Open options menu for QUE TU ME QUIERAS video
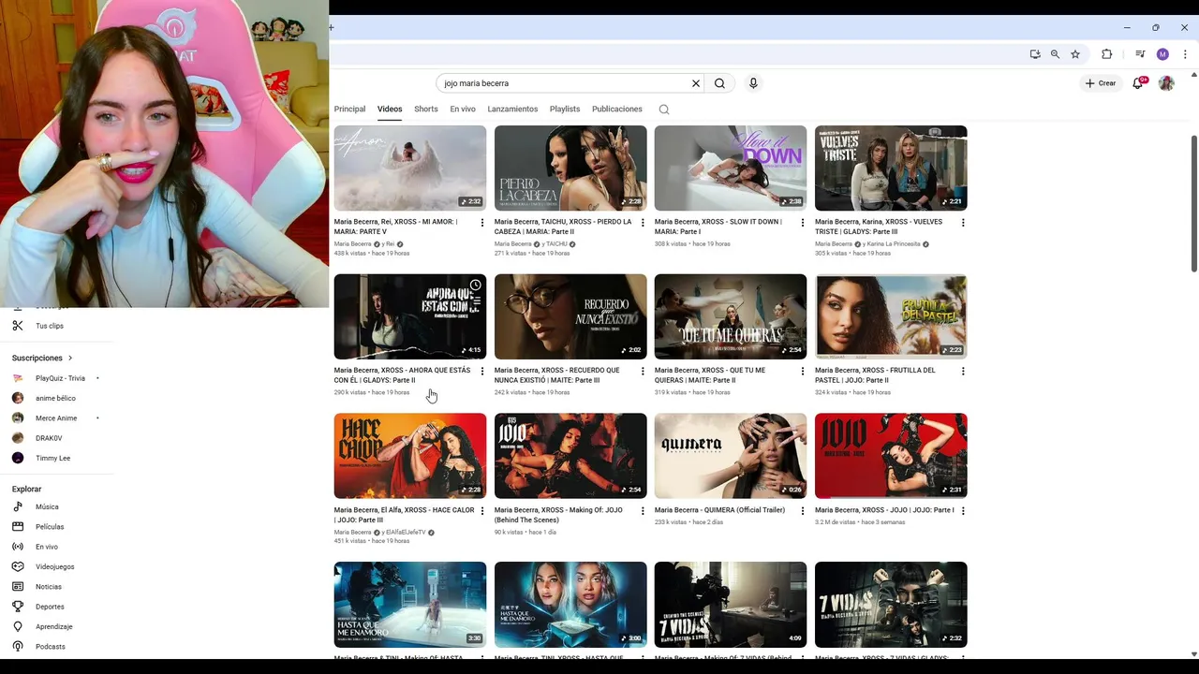Viewport: 1199px width, 674px height. 803,372
